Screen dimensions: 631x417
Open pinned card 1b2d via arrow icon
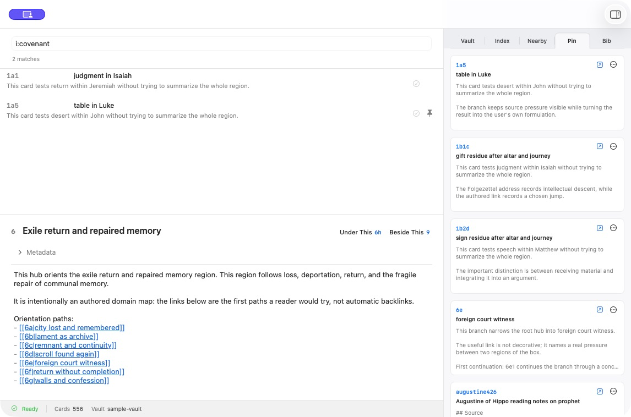(x=600, y=228)
